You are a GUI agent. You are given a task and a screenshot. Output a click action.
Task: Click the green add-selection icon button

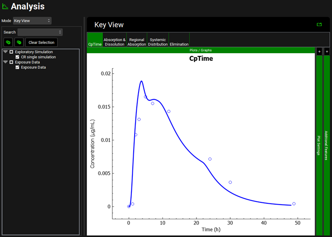[x=8, y=43]
